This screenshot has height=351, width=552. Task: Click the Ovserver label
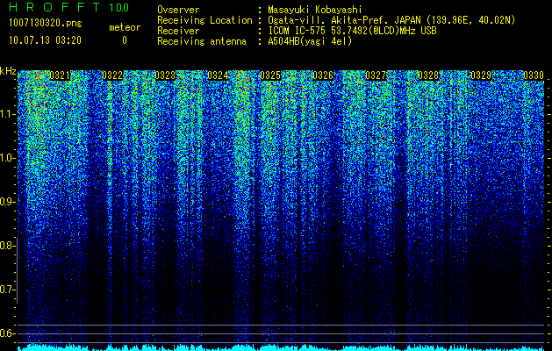(x=178, y=10)
